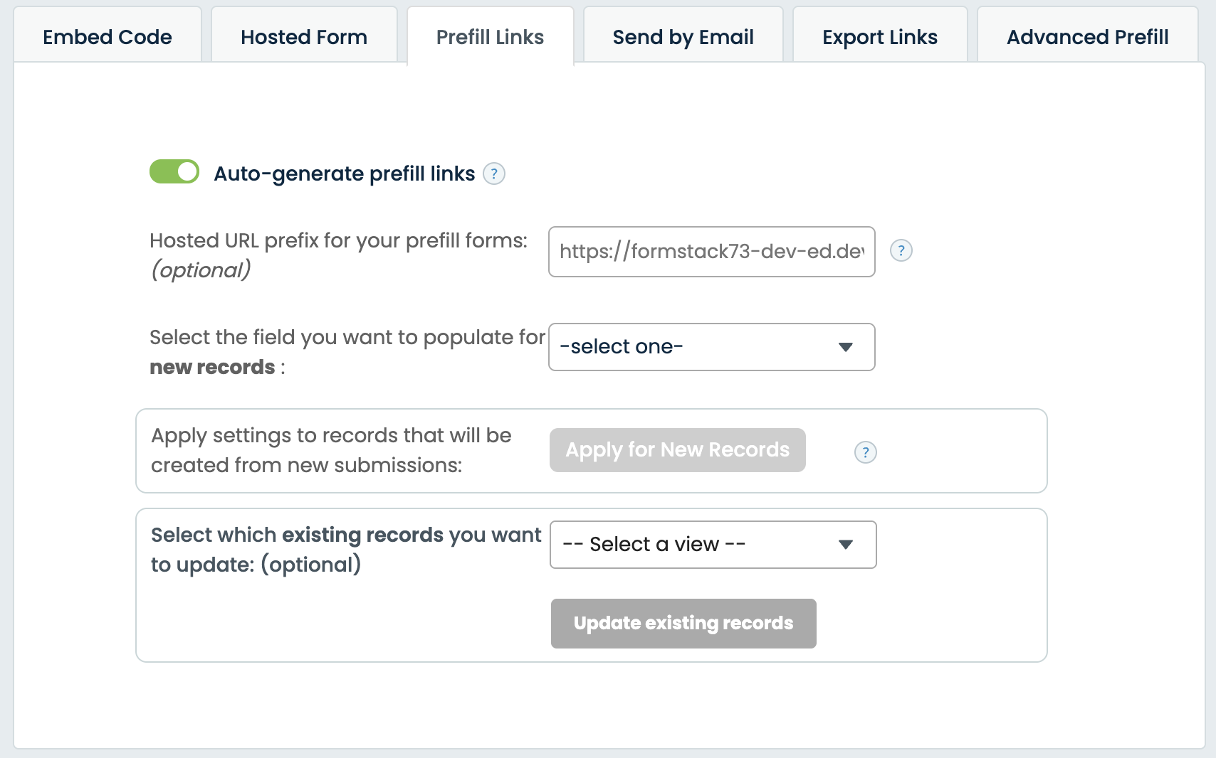Open the Advanced Prefill tab

click(x=1087, y=37)
